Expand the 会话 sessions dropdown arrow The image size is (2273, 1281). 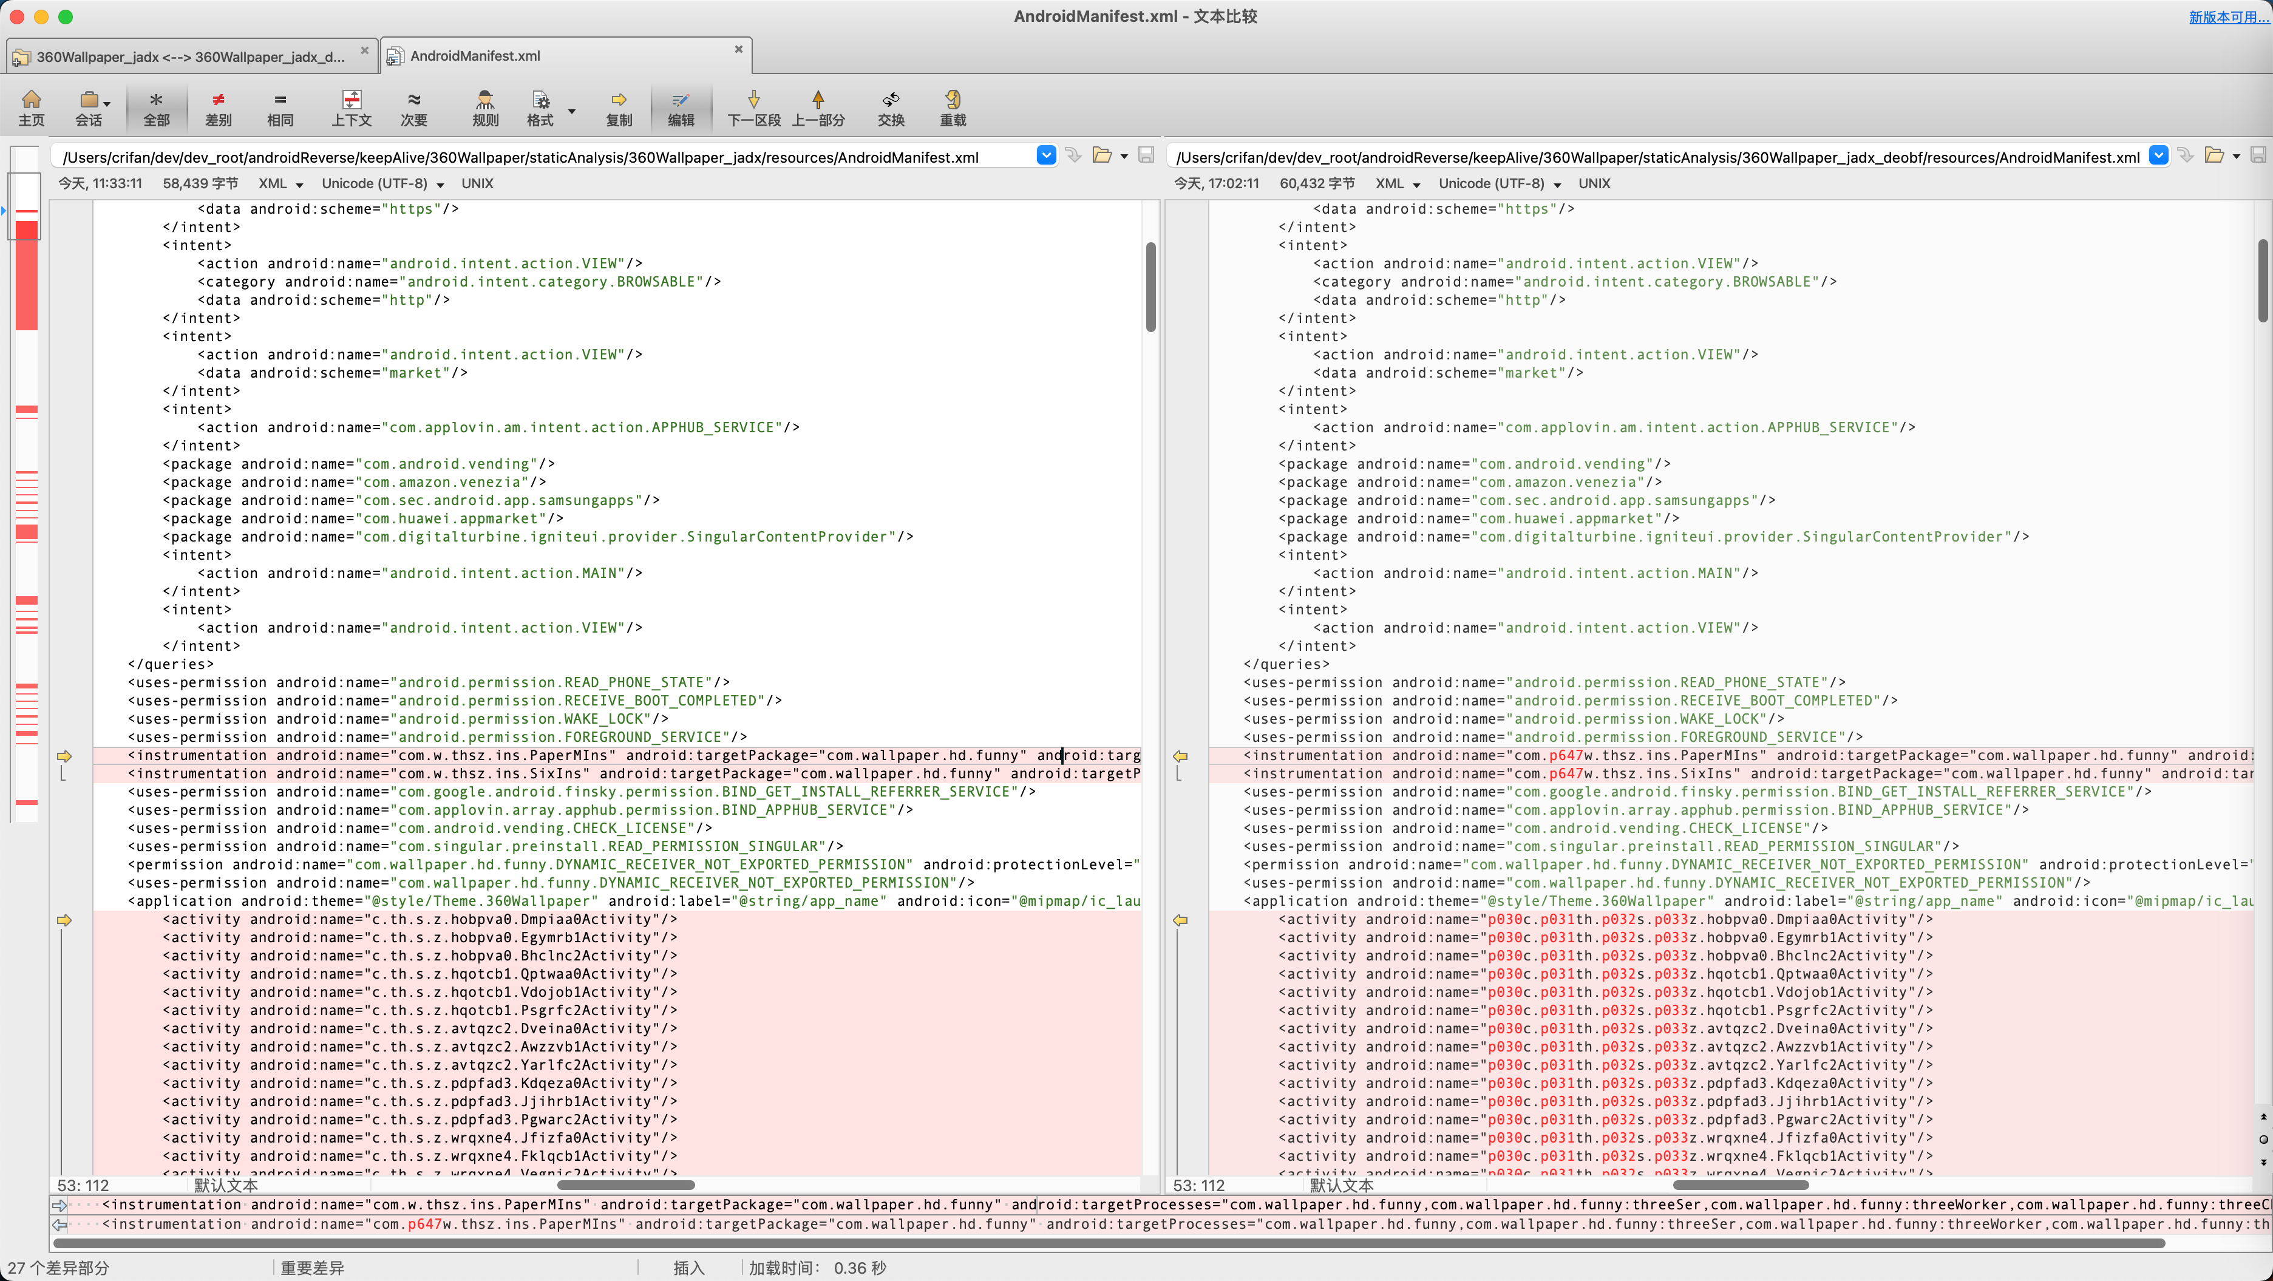(x=107, y=103)
